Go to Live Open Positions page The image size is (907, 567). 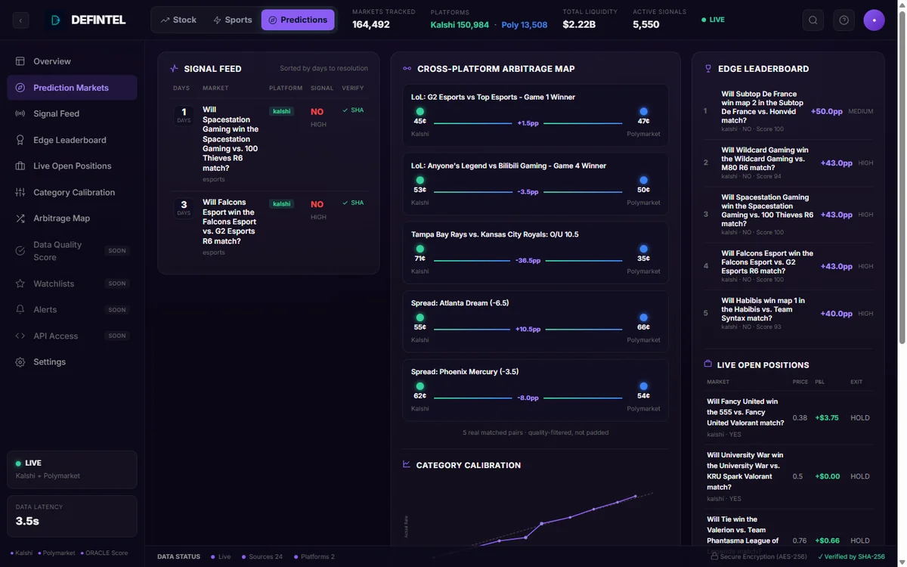[x=72, y=166]
